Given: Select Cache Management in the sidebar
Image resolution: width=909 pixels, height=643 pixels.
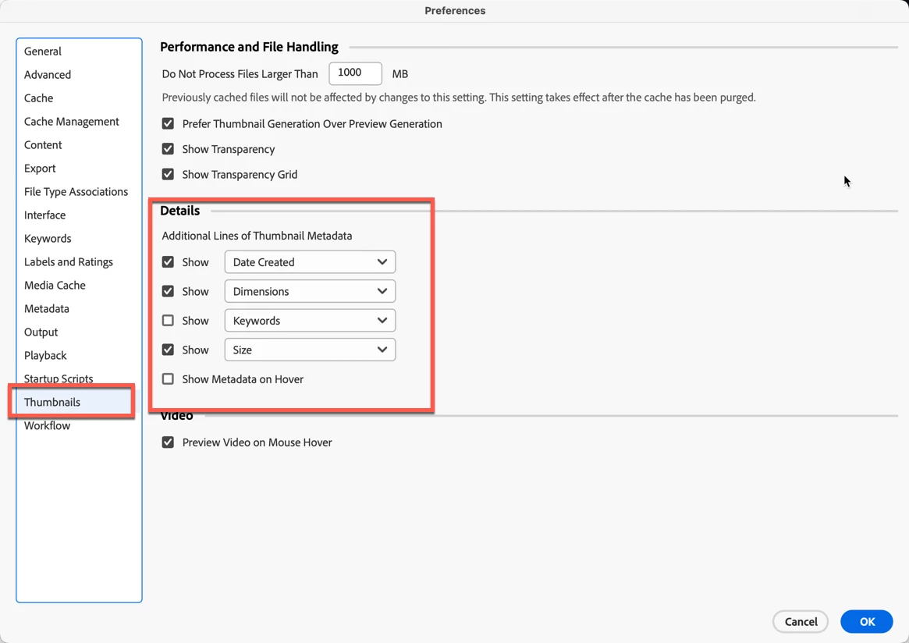Looking at the screenshot, I should point(72,122).
